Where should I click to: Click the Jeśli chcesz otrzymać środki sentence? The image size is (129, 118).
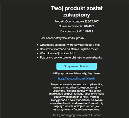click(63, 38)
